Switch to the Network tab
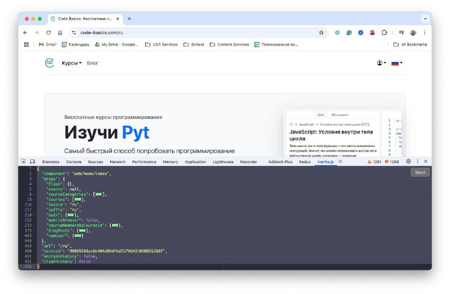The image size is (450, 294). pos(118,162)
